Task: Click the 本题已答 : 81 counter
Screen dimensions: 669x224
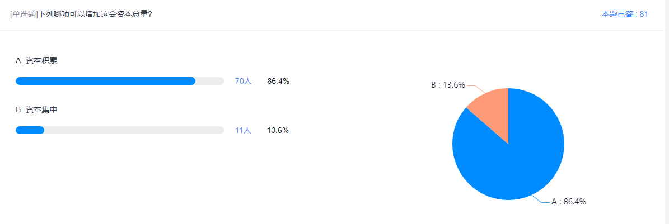Action: [x=624, y=14]
